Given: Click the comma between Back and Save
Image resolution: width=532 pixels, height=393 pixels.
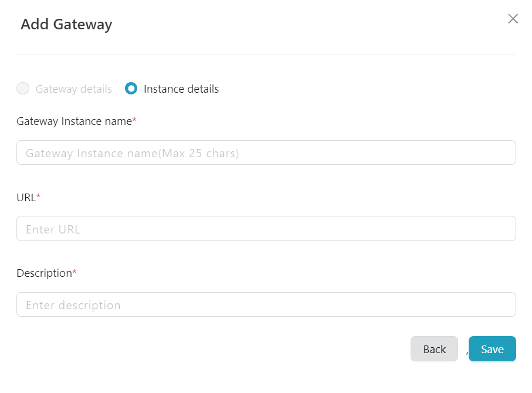Looking at the screenshot, I should tap(467, 353).
